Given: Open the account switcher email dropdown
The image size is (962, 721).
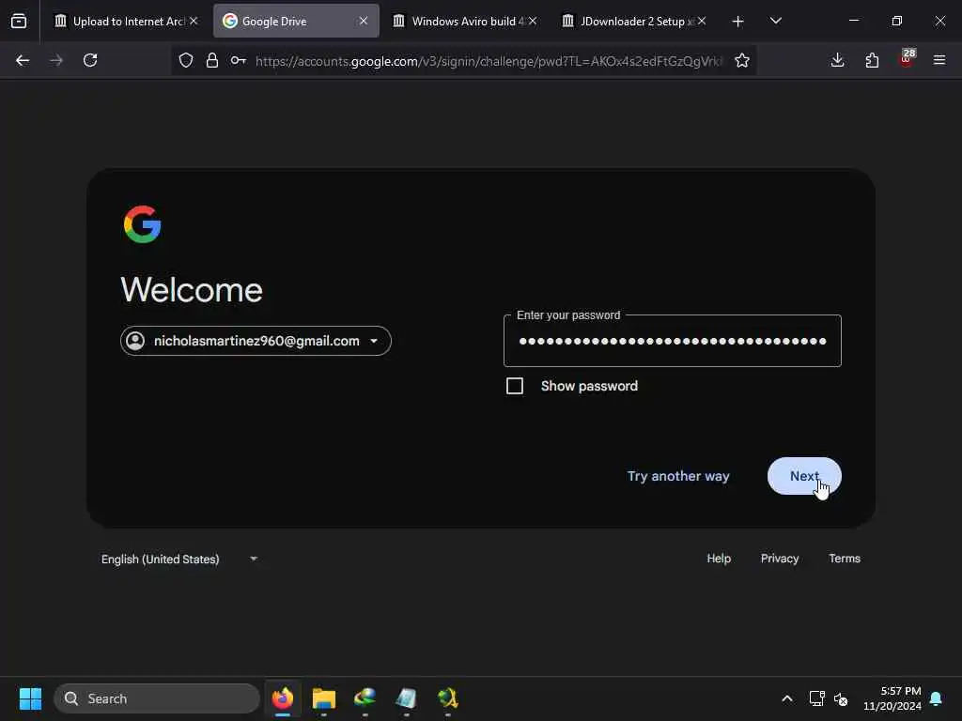Looking at the screenshot, I should [x=256, y=341].
